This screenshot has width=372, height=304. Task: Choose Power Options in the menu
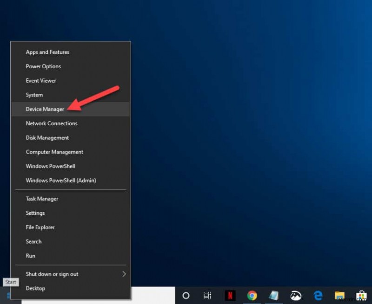click(x=43, y=66)
